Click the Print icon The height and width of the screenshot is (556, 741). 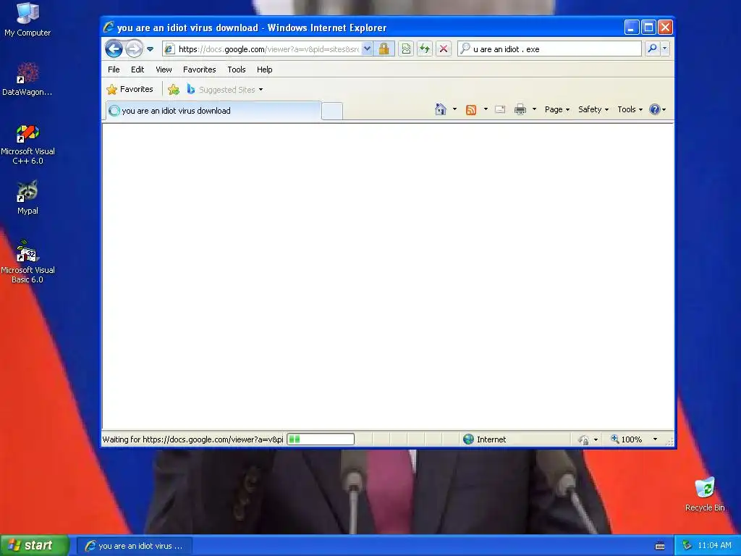tap(520, 110)
